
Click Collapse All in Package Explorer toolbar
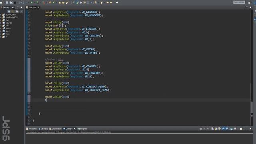click(x=9, y=12)
